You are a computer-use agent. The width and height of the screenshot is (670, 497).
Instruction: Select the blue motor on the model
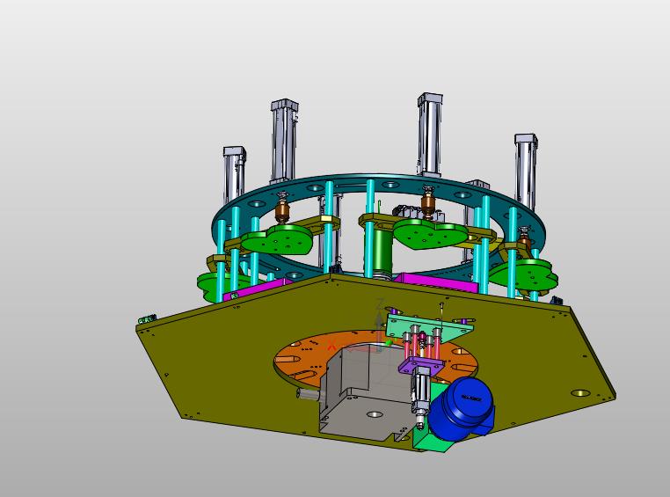462,407
